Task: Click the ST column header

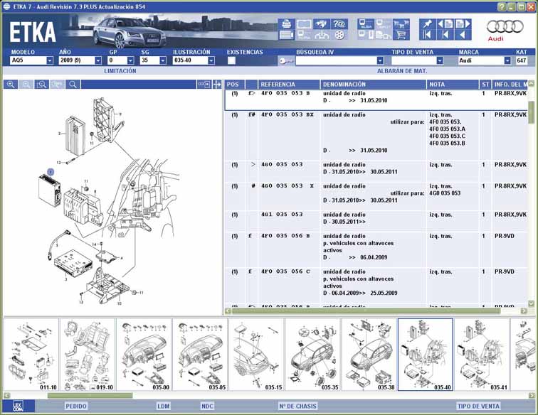Action: point(485,85)
